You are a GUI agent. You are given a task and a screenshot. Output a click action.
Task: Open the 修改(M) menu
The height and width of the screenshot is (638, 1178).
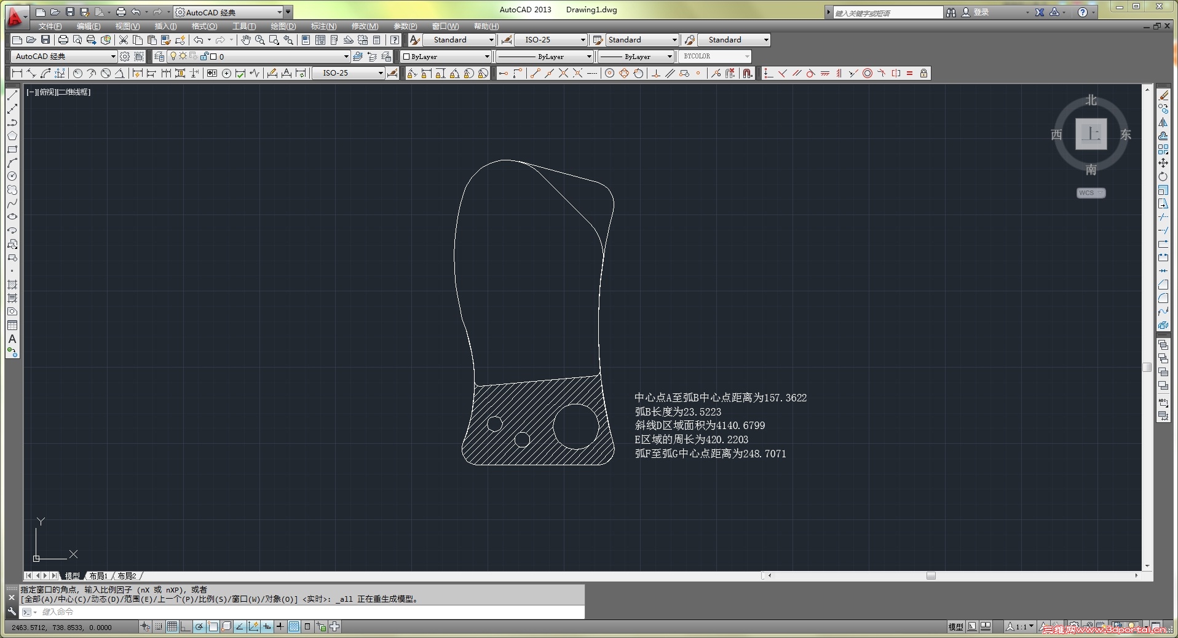pyautogui.click(x=365, y=26)
